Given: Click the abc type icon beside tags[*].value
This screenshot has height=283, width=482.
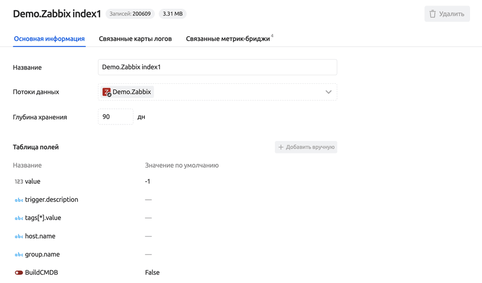Looking at the screenshot, I should pyautogui.click(x=19, y=218).
